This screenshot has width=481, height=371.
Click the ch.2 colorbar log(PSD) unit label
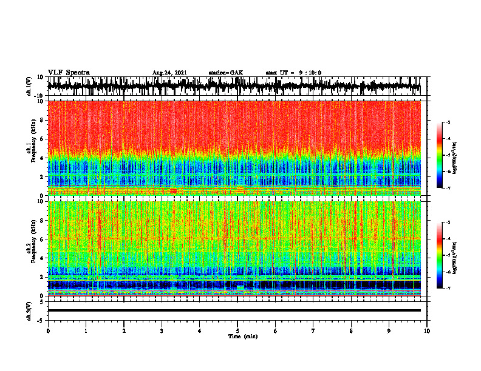455,258
